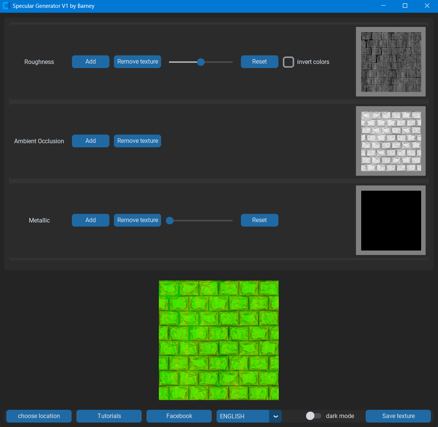Viewport: 438px width, 427px height.
Task: Click the Roughness label
Action: (39, 62)
